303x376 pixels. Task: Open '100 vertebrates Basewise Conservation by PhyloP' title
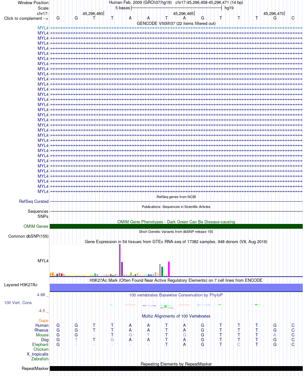click(x=176, y=295)
